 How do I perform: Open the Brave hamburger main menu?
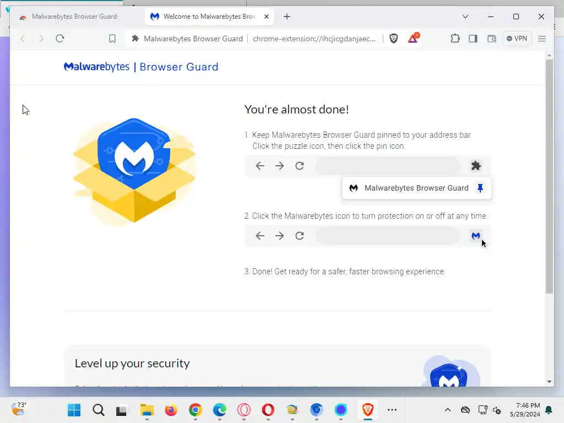pos(542,39)
